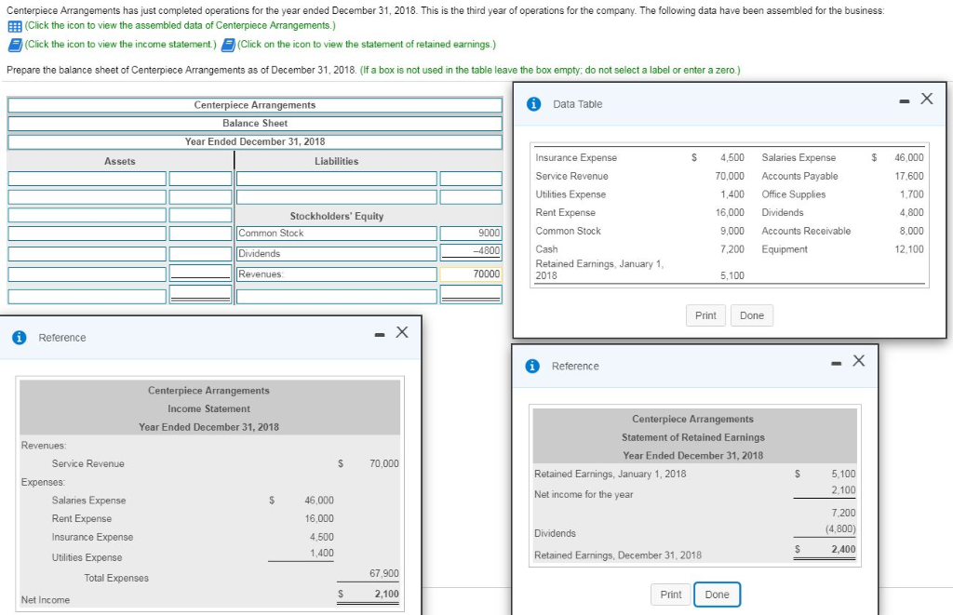The image size is (953, 615).
Task: Click the Equipment row in the Data Table
Action: click(x=843, y=249)
